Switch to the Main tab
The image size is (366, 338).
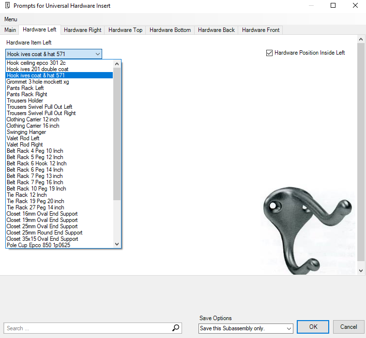coord(10,30)
